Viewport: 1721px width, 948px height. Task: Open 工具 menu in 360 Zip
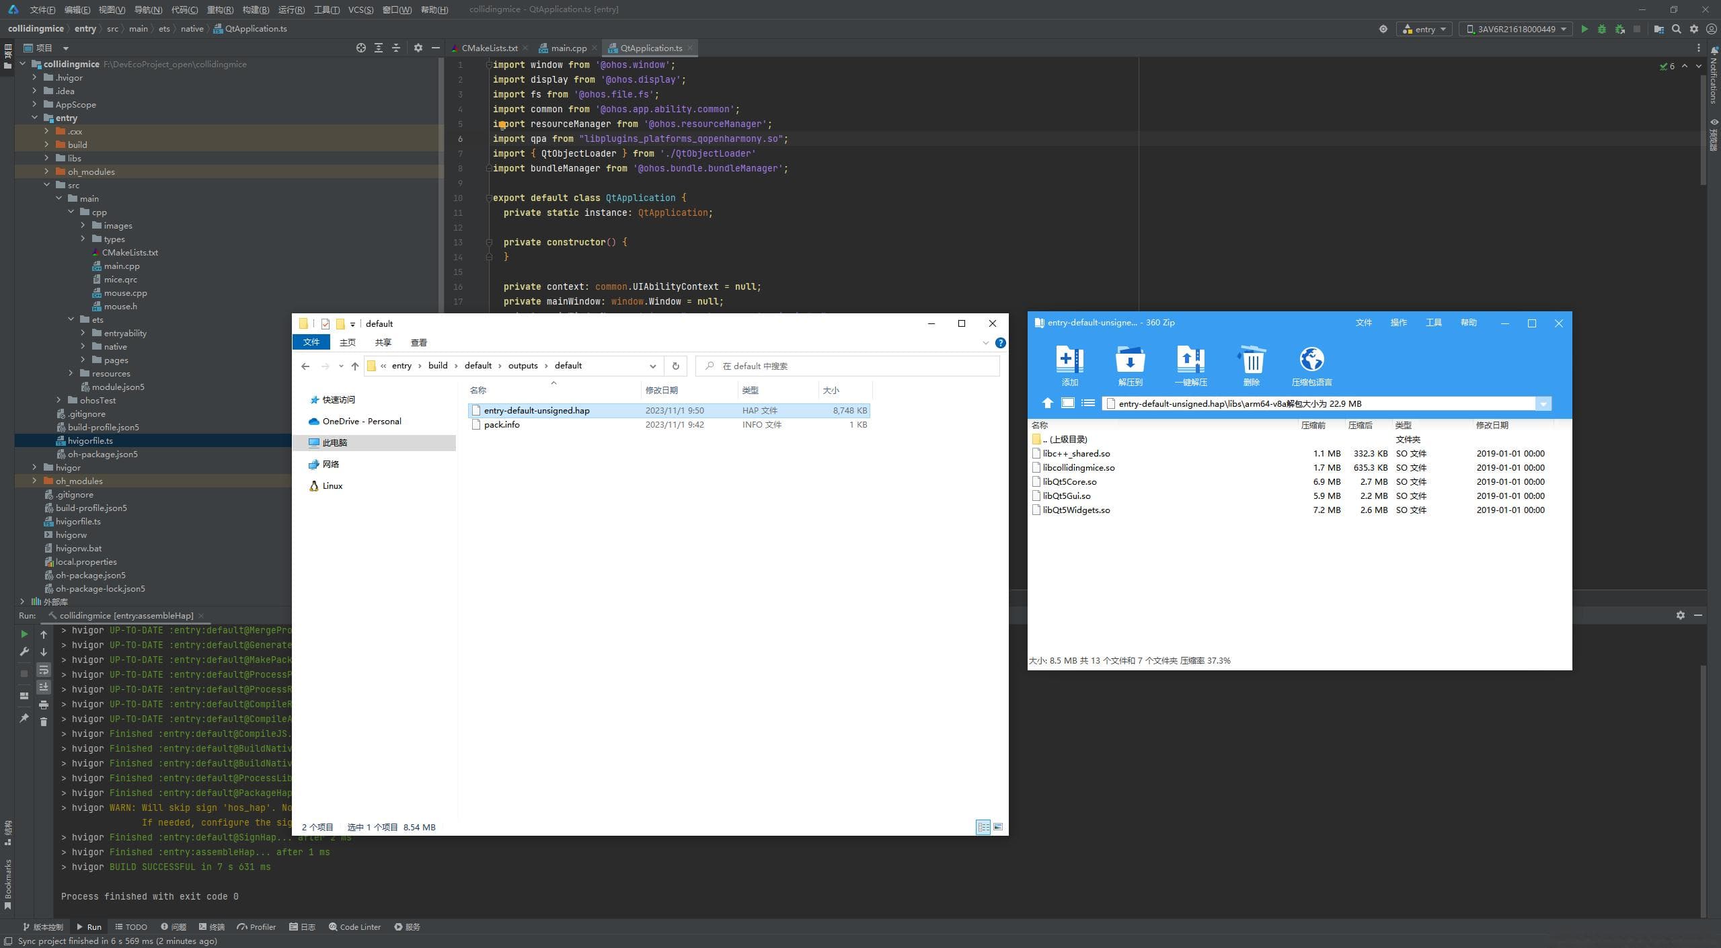point(1434,323)
